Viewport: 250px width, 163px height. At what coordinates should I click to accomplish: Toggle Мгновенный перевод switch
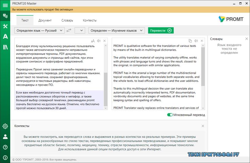point(170,115)
